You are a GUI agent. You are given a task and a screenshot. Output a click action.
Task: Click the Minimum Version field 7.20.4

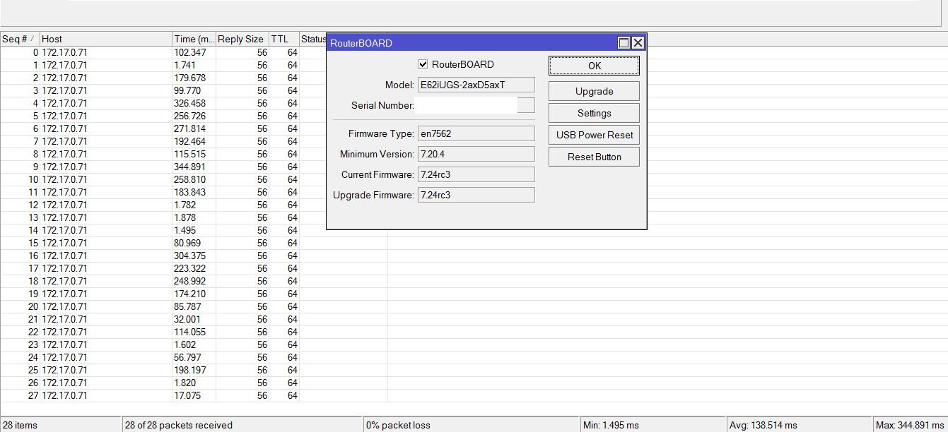pos(476,154)
